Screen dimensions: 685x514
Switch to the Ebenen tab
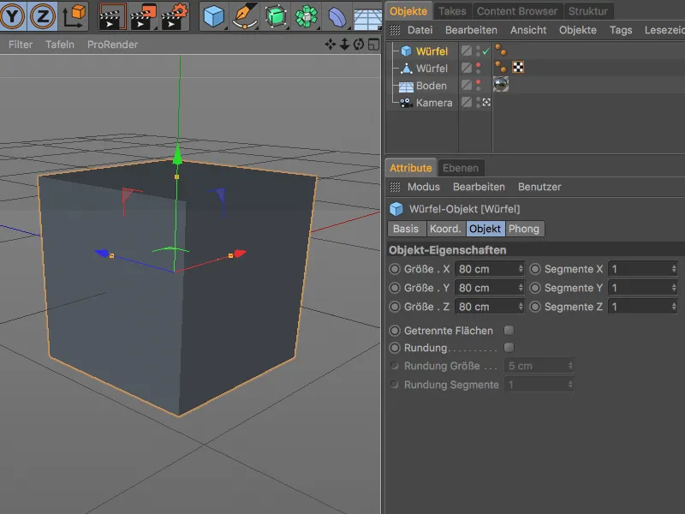[x=461, y=168]
